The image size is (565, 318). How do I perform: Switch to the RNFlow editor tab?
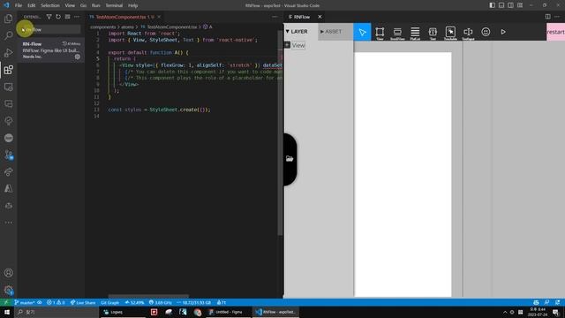(x=301, y=17)
